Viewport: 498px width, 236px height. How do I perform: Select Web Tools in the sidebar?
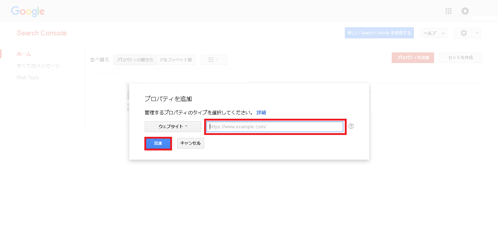(28, 77)
